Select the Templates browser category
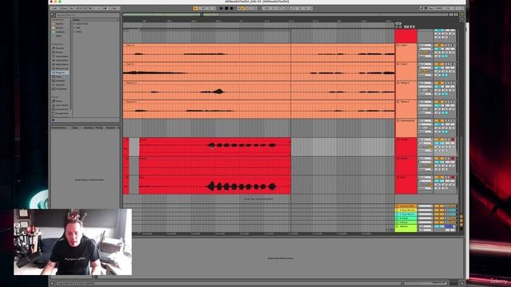511x287 pixels. tap(61, 88)
